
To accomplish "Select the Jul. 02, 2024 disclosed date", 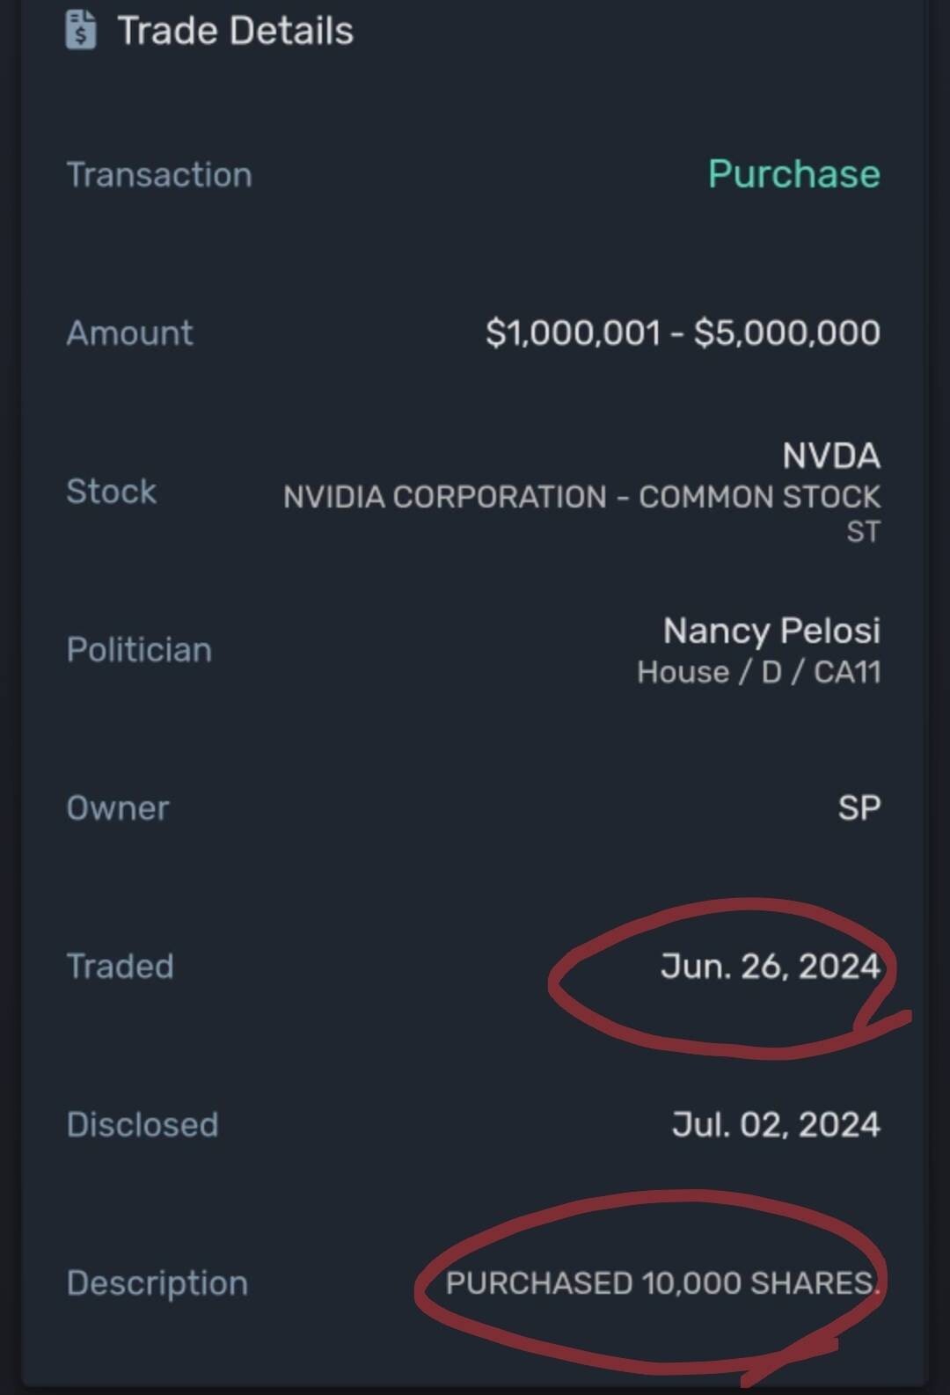I will pos(775,1125).
